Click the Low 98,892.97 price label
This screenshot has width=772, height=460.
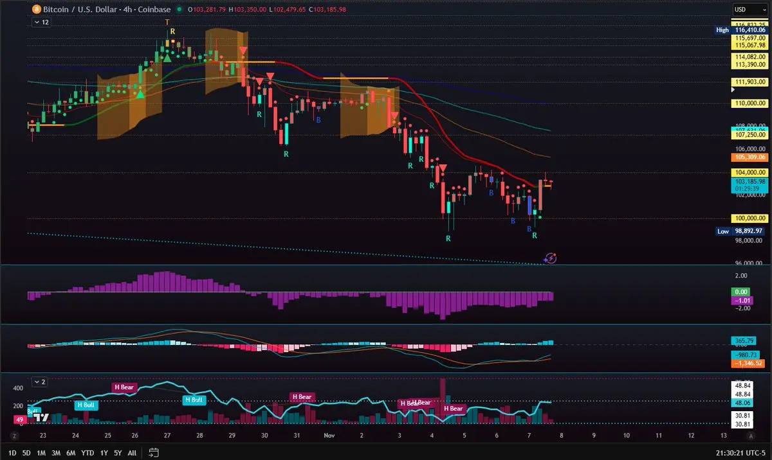(741, 231)
